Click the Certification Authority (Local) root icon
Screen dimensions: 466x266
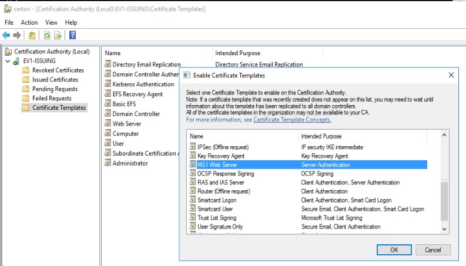8,52
